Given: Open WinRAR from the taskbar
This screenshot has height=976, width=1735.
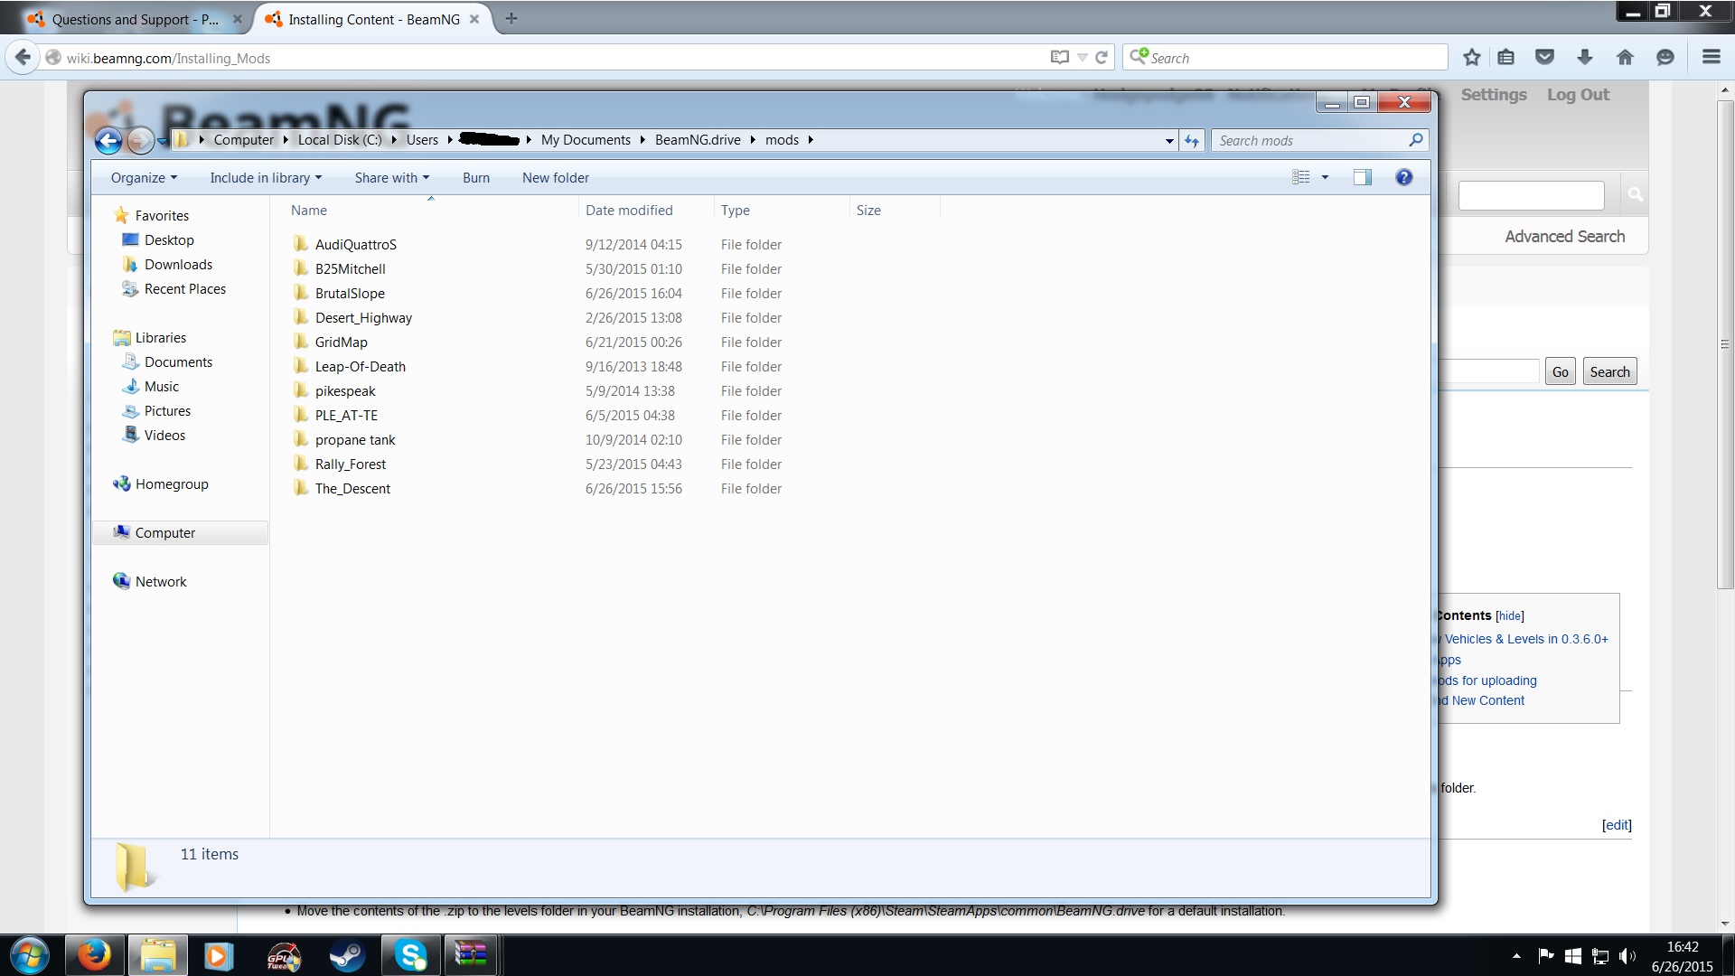Looking at the screenshot, I should (470, 955).
